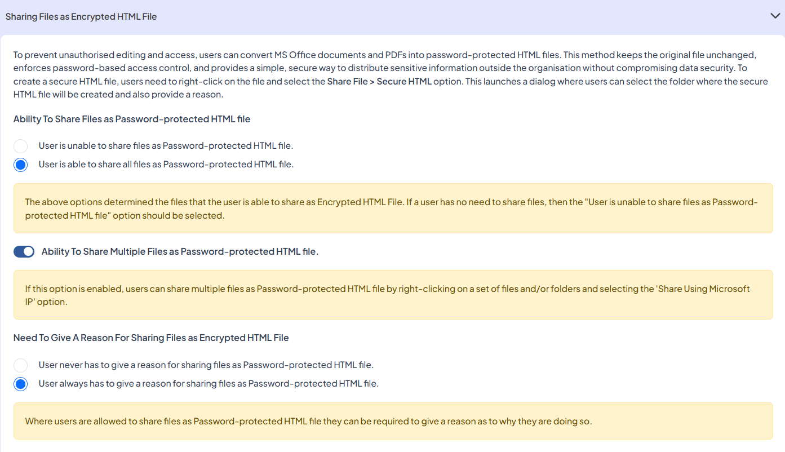Click the 'Ability To Share Files as Password-protected' heading
This screenshot has width=785, height=452.
(x=132, y=119)
